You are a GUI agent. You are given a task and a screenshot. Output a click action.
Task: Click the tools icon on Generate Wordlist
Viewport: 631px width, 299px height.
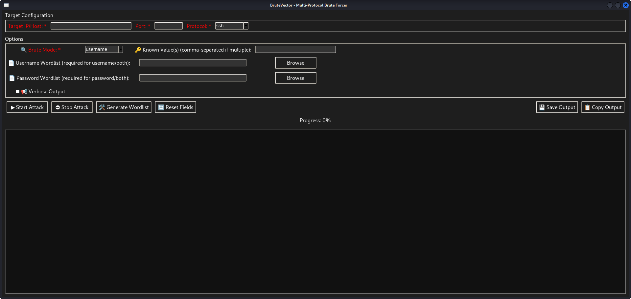[x=102, y=107]
